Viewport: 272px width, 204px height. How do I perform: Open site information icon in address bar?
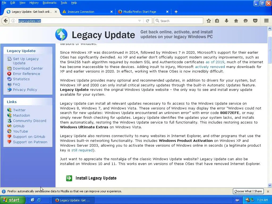click(x=13, y=21)
